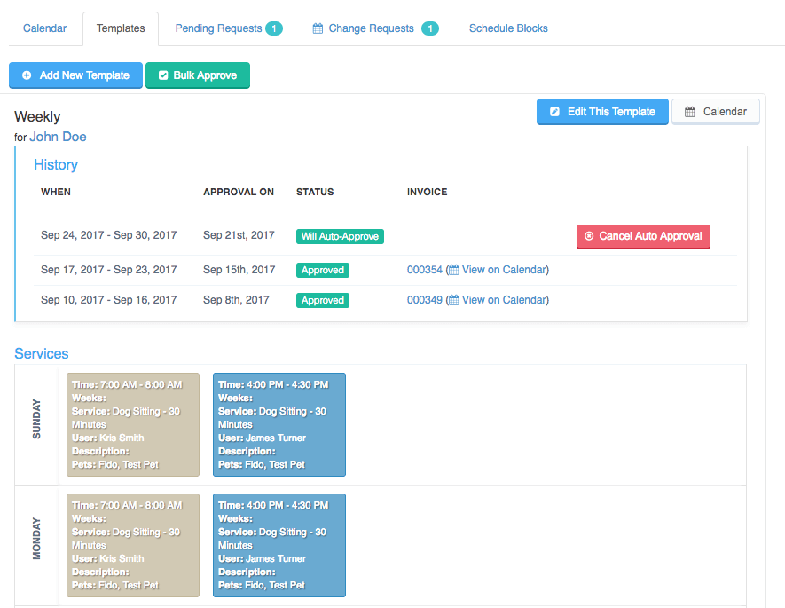The image size is (785, 608).
Task: Click Cancel Auto Approval button
Action: (x=643, y=236)
